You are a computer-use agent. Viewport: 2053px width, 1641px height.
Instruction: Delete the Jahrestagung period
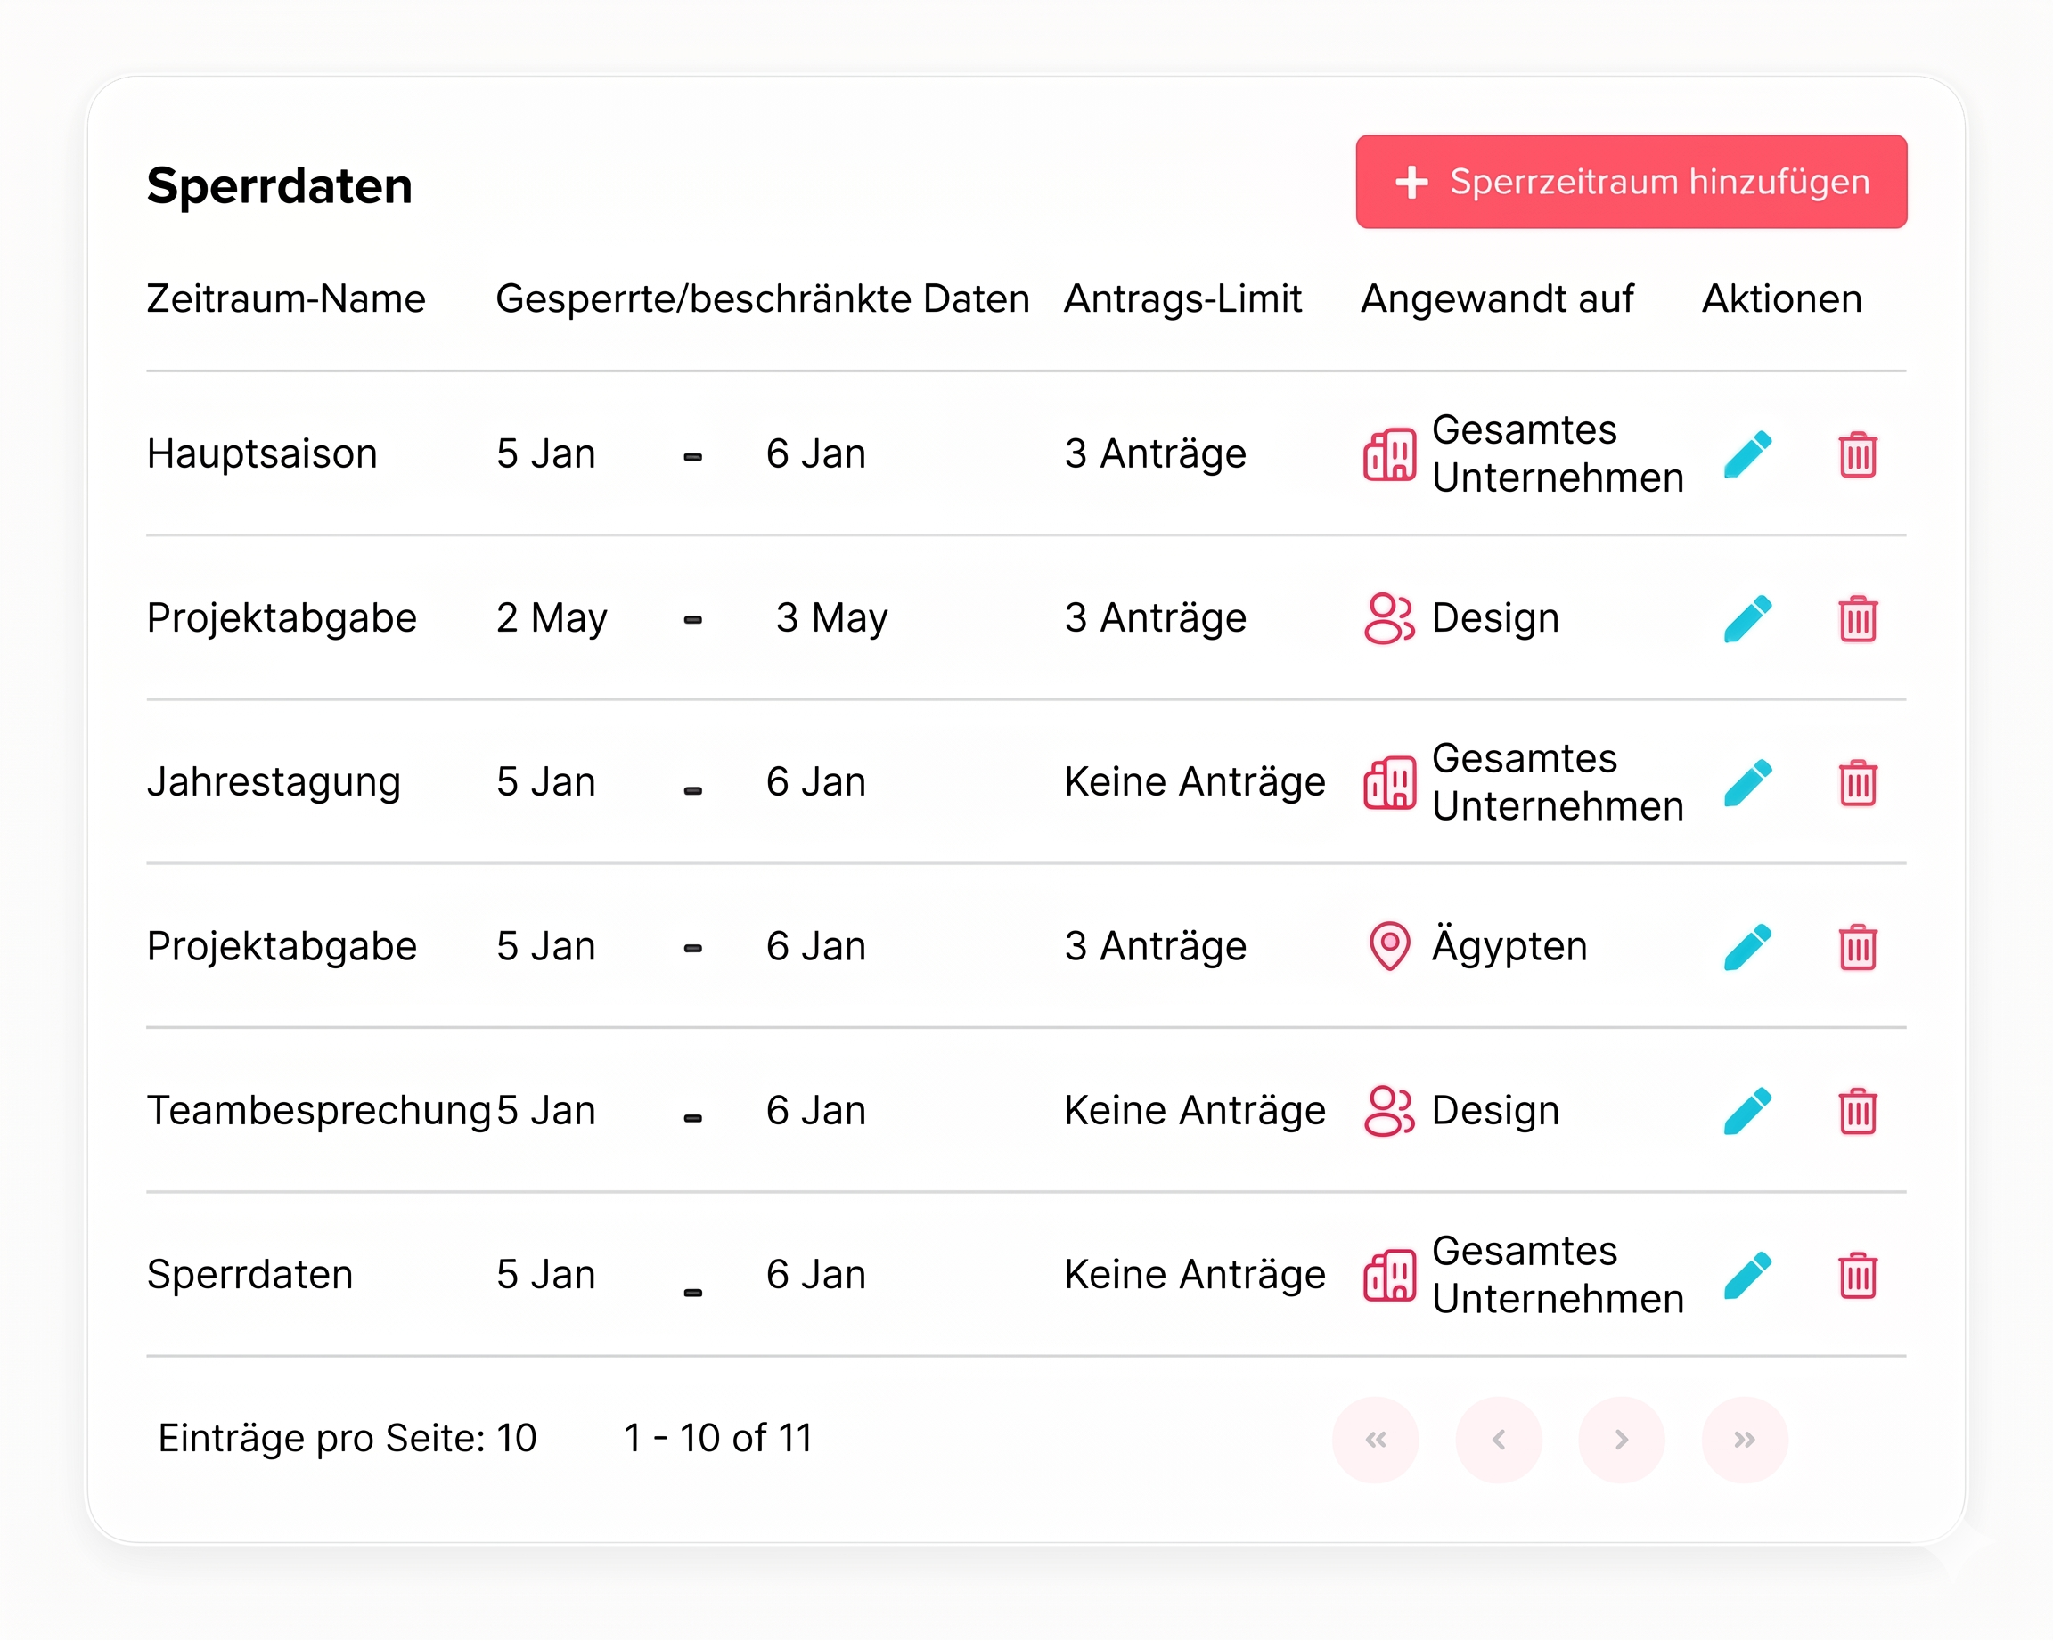coord(1857,782)
